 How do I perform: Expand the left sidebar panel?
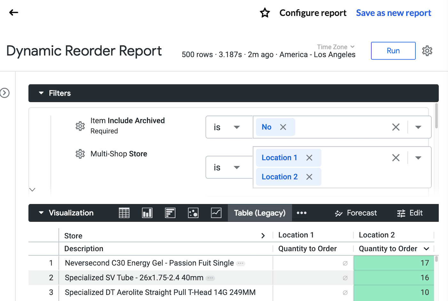click(5, 93)
